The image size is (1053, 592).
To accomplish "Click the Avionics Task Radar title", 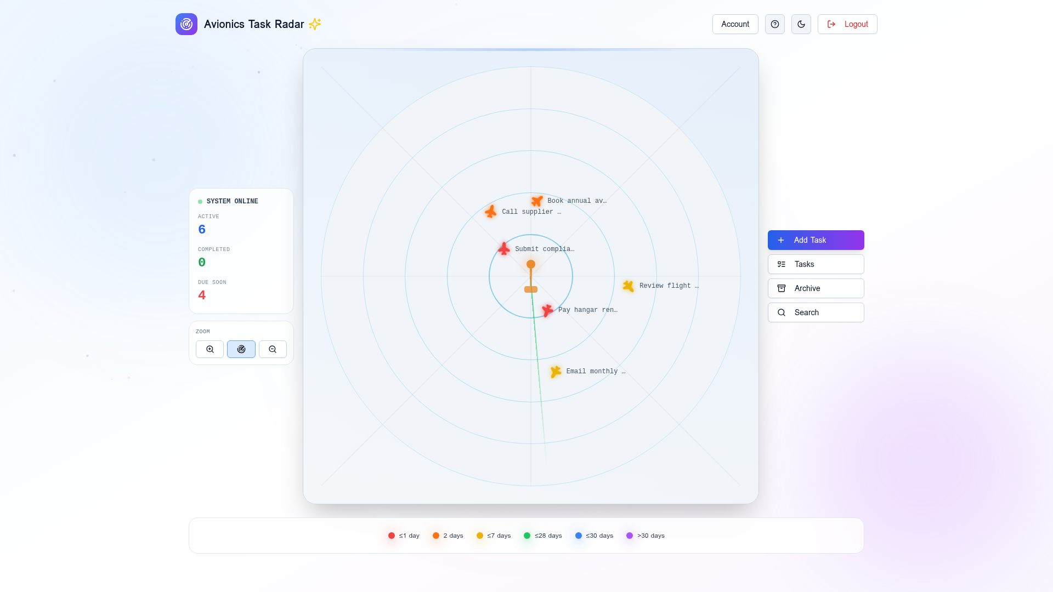I will pos(254,24).
